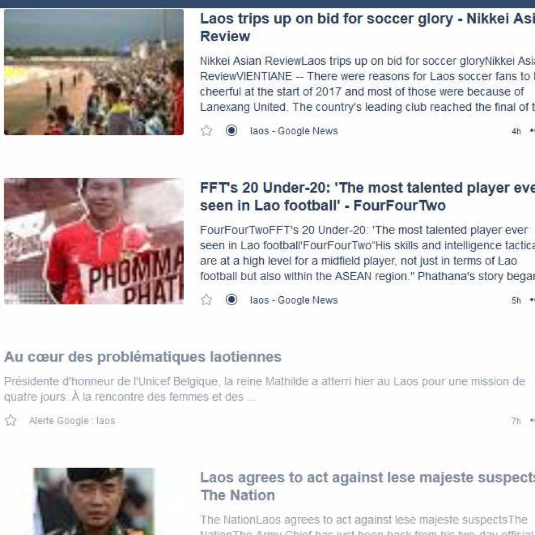Click the red-jersey player thumbnail

[94, 241]
